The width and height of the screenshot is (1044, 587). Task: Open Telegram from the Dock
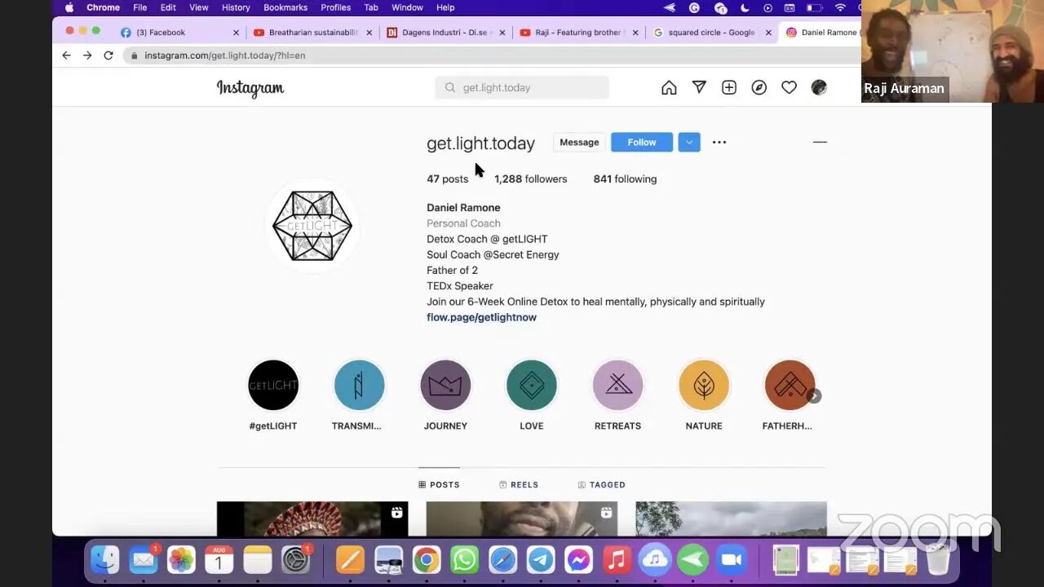coord(541,560)
